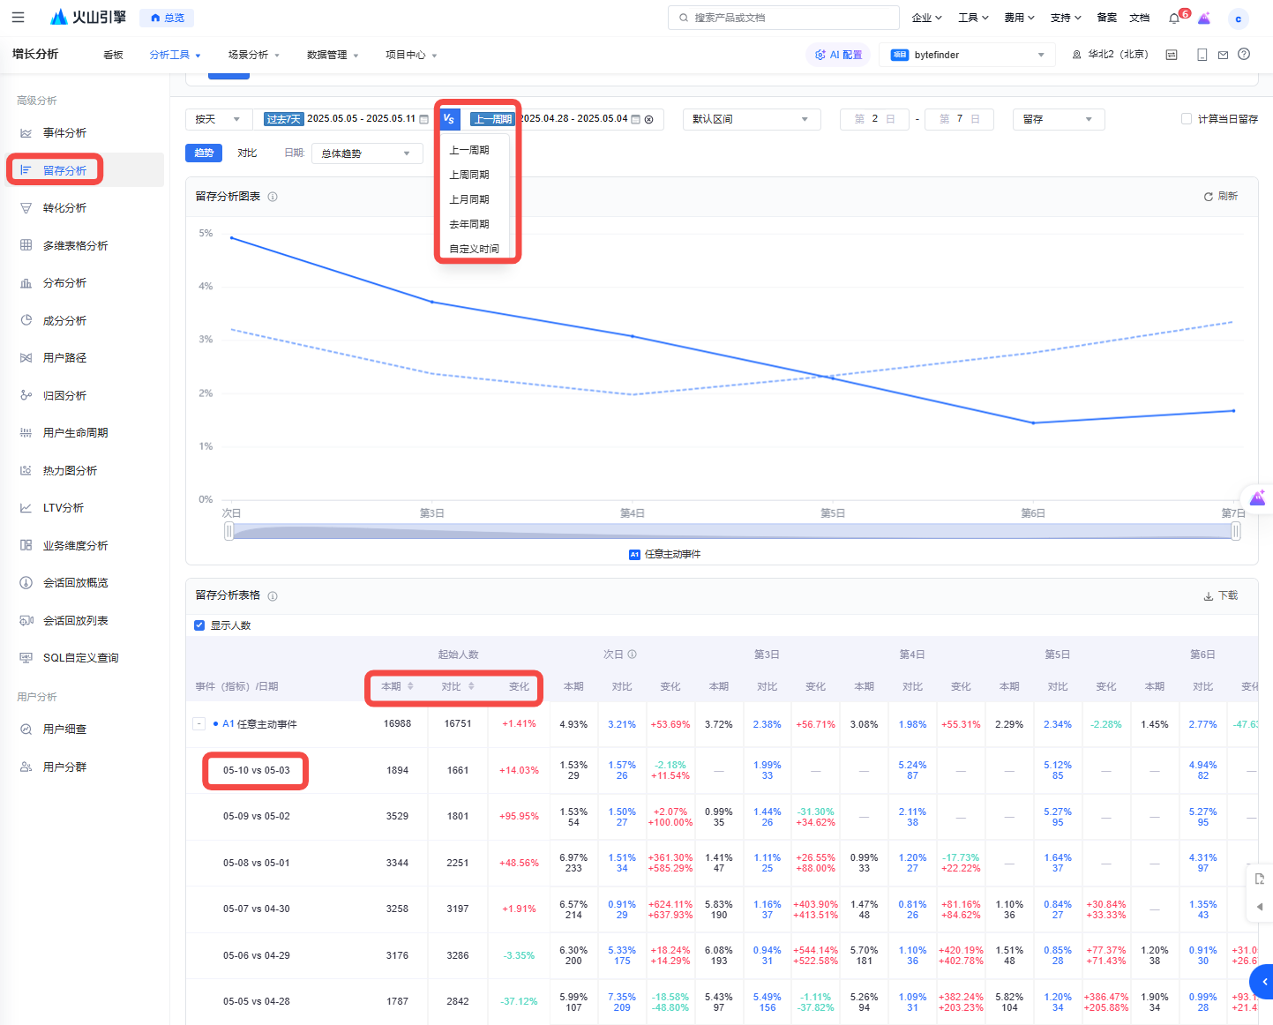Open the 按天 granularity dropdown
This screenshot has height=1025, width=1273.
tap(219, 119)
